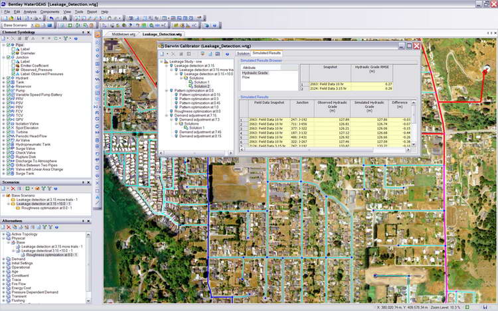498x311 pixels.
Task: Select Active Topology in Alternatives
Action: [25, 234]
